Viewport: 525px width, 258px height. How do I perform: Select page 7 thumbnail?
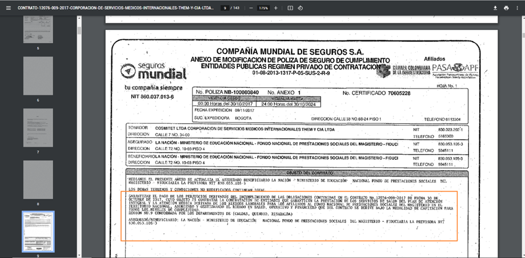[38, 127]
